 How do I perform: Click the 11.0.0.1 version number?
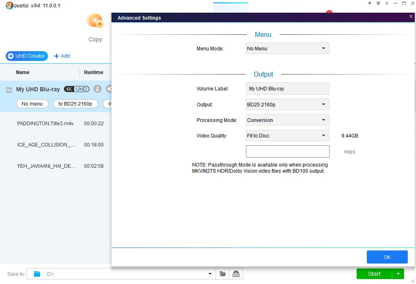[x=52, y=6]
